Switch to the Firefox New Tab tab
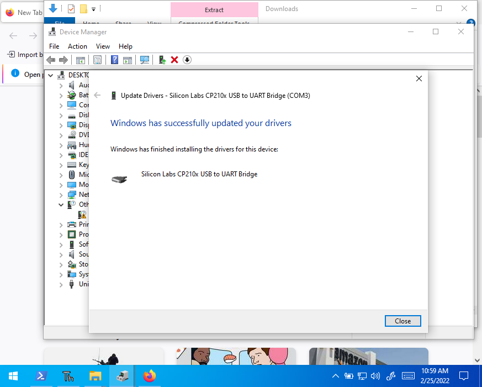 click(24, 13)
